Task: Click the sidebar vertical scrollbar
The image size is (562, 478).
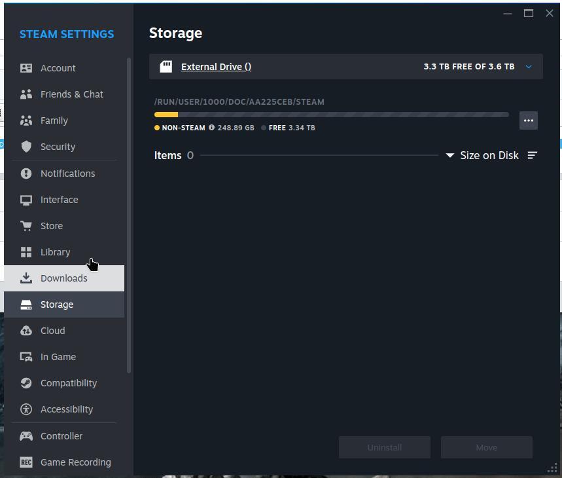Action: (x=129, y=215)
